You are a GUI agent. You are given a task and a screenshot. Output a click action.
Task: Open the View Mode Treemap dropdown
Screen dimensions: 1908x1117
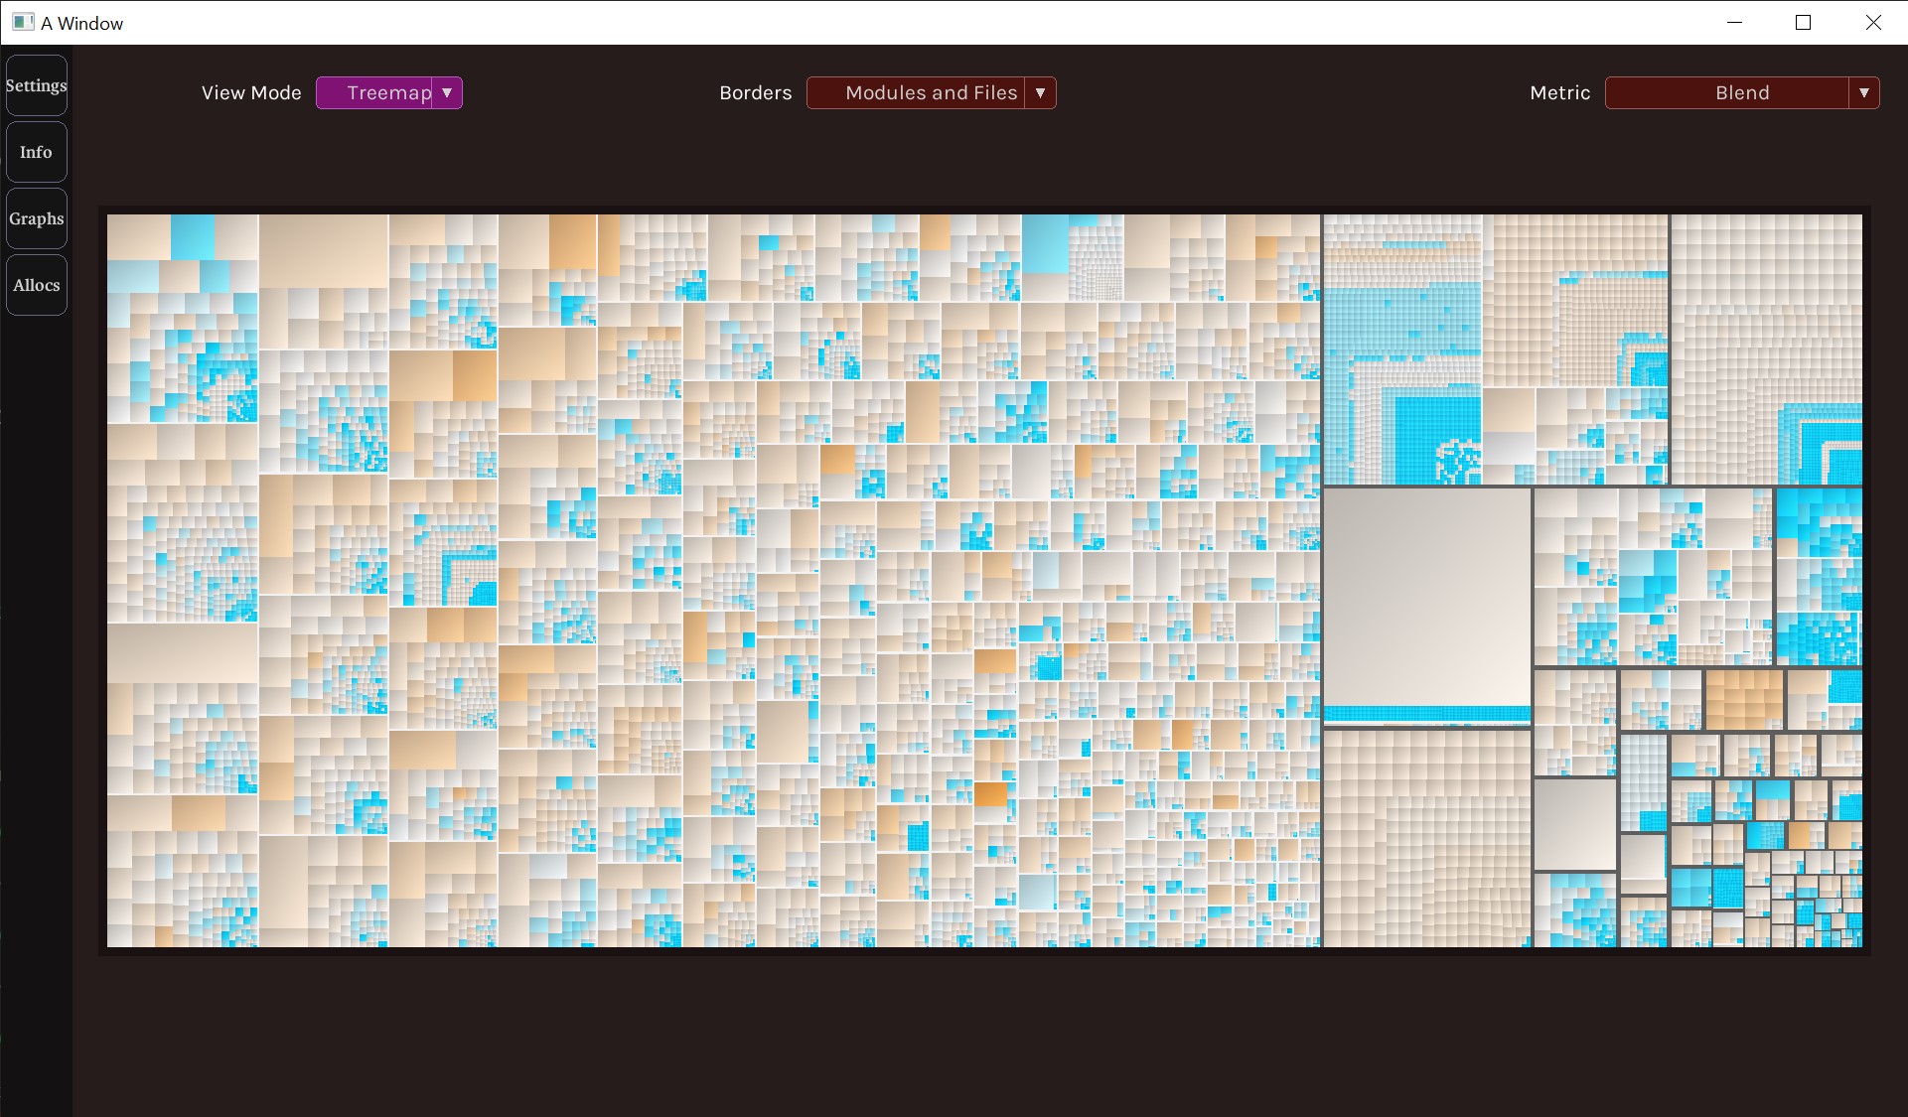pos(389,93)
